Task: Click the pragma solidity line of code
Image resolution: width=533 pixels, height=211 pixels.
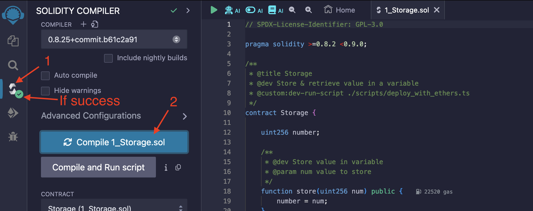Action: [306, 44]
